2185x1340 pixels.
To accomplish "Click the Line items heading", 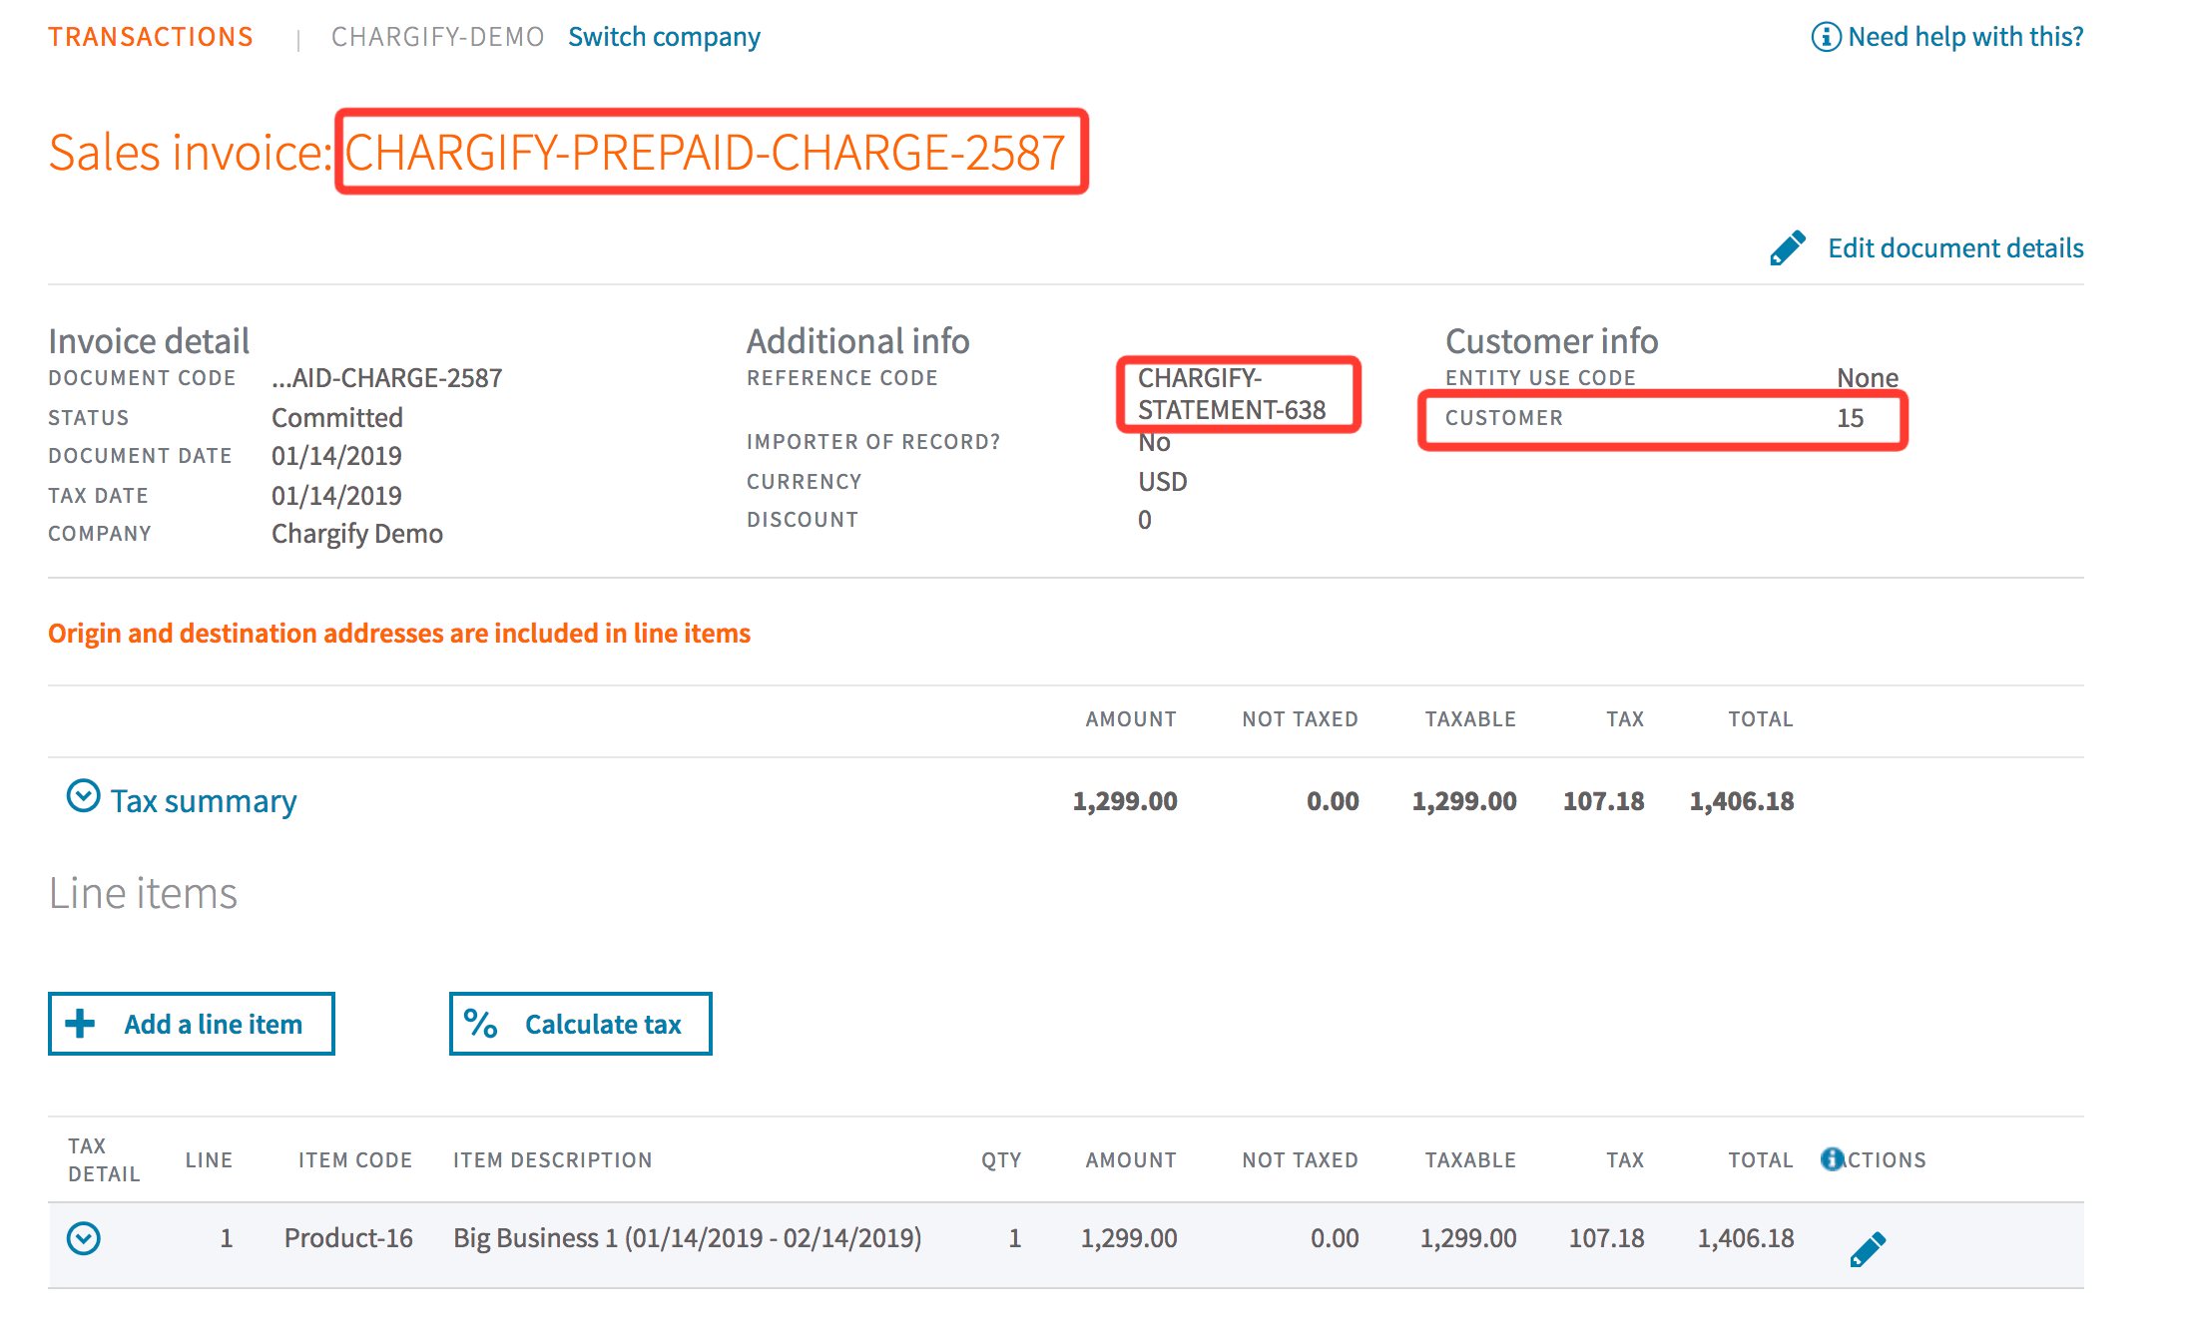I will pyautogui.click(x=144, y=893).
